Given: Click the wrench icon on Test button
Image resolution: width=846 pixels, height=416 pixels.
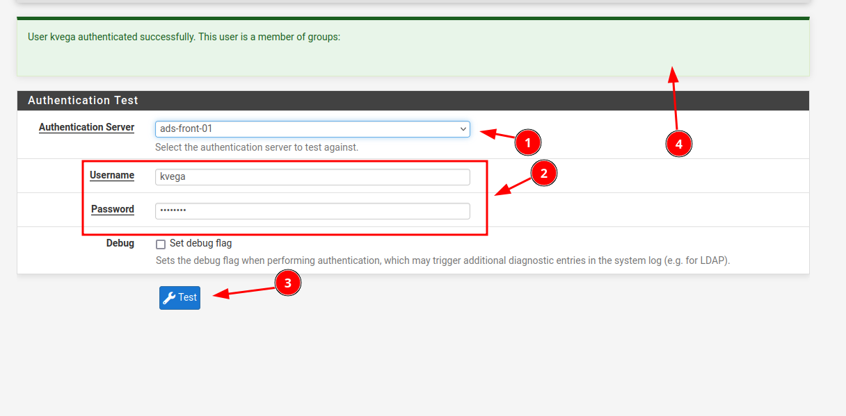Looking at the screenshot, I should click(x=169, y=298).
